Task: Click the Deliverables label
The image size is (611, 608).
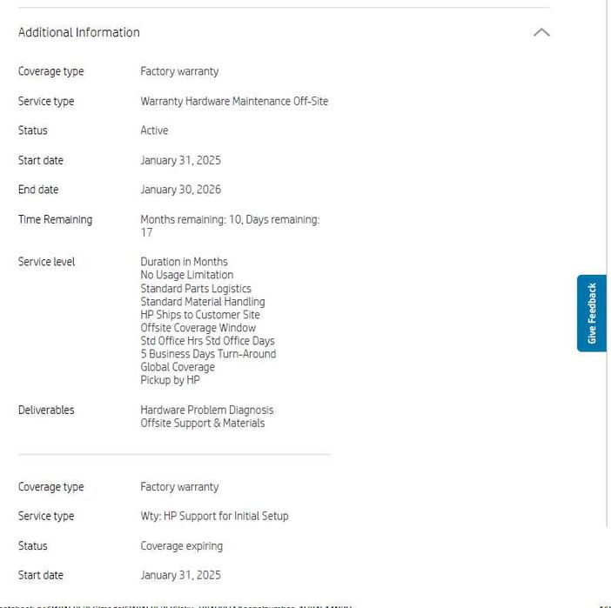Action: [x=46, y=410]
